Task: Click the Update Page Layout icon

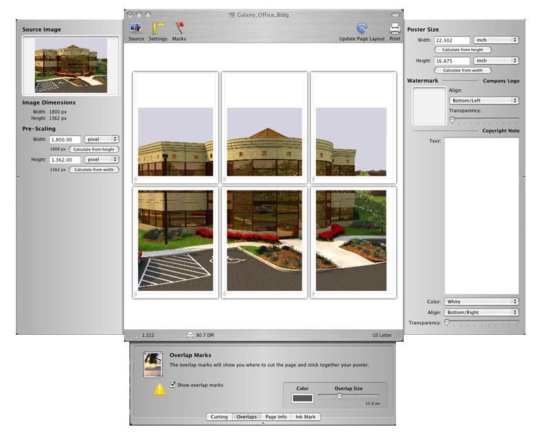Action: (x=362, y=28)
